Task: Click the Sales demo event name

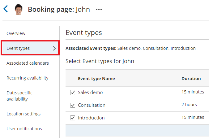Action: (x=90, y=93)
